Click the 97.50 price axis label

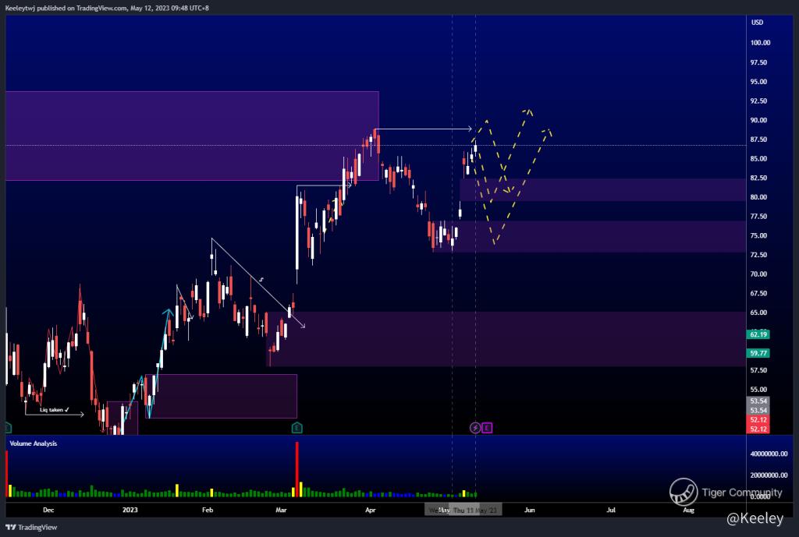coord(758,62)
